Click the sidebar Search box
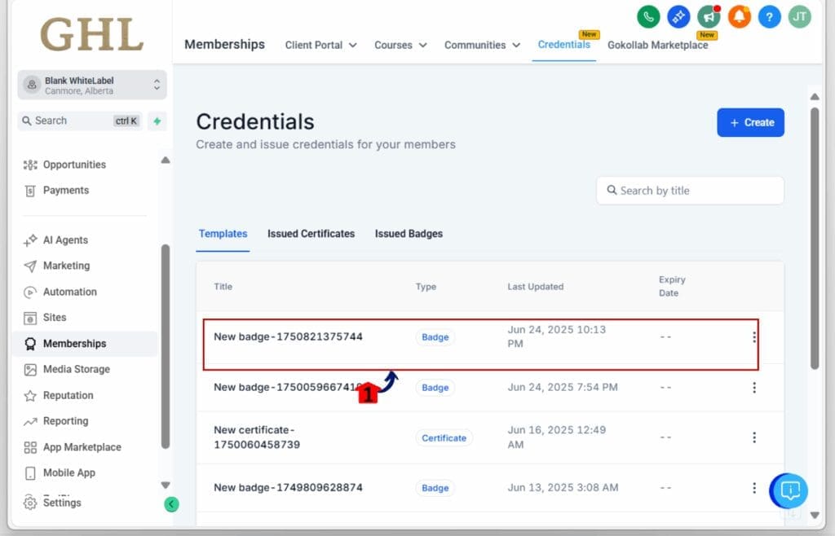This screenshot has height=536, width=835. (80, 121)
